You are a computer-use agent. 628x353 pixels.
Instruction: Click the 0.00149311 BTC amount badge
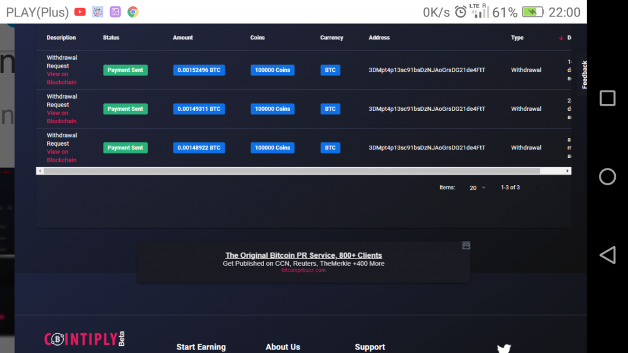[x=199, y=109]
